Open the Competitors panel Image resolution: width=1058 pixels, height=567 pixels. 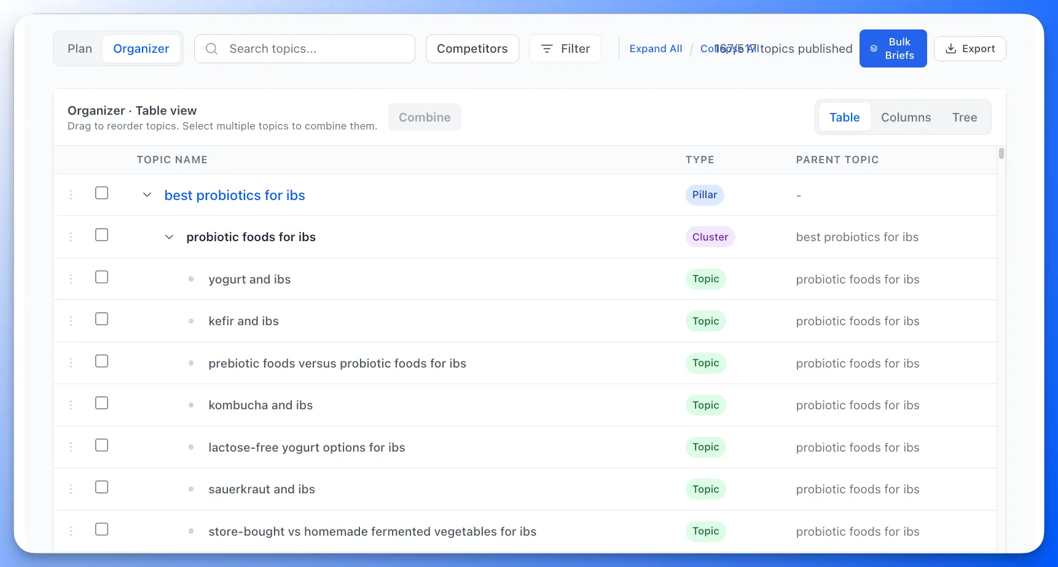click(x=472, y=48)
